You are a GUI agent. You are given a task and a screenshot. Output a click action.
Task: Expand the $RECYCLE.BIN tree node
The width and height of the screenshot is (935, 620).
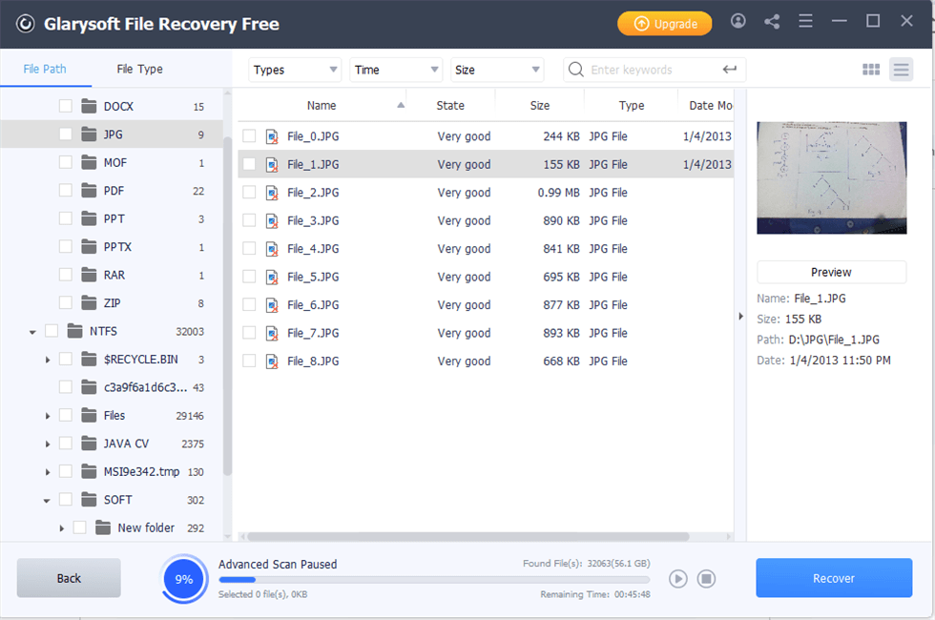tap(48, 360)
